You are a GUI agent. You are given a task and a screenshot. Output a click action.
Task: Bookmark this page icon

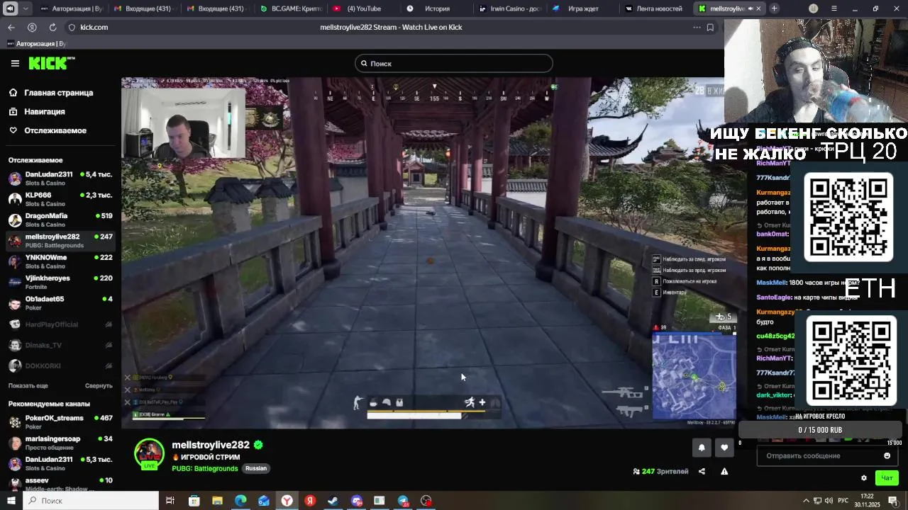[710, 27]
